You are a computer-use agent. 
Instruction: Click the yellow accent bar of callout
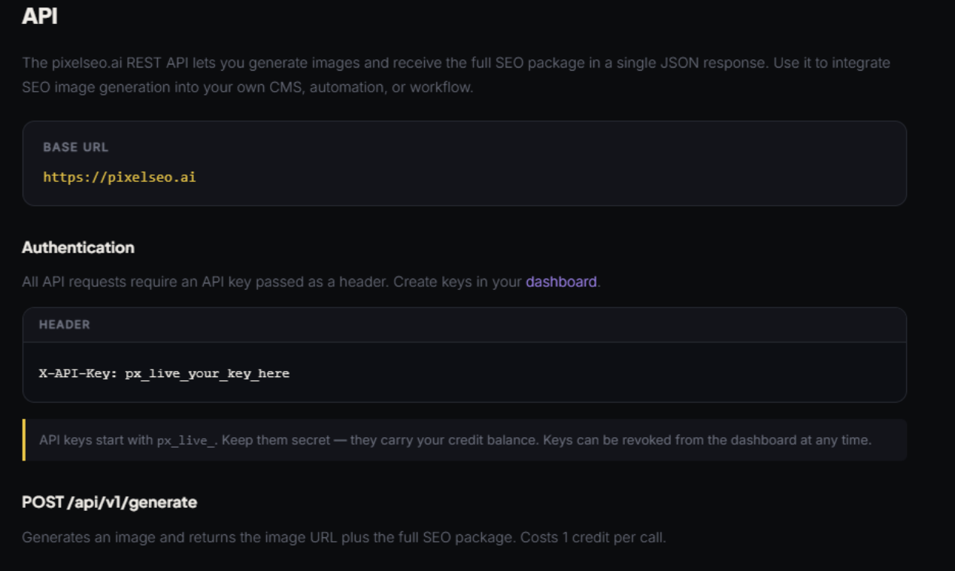tap(24, 440)
